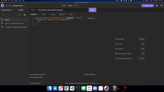Click in the Query Variables editor
Viewport: 164px width, 92px height.
click(x=63, y=80)
